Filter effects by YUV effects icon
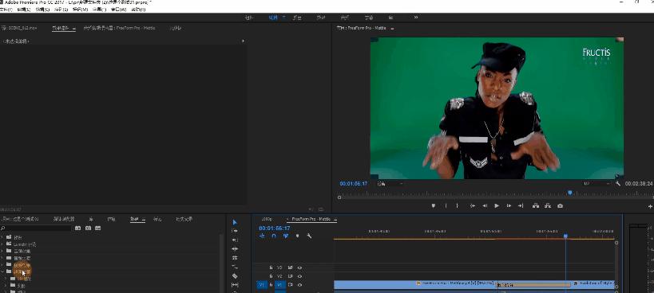The image size is (654, 293). click(x=97, y=229)
